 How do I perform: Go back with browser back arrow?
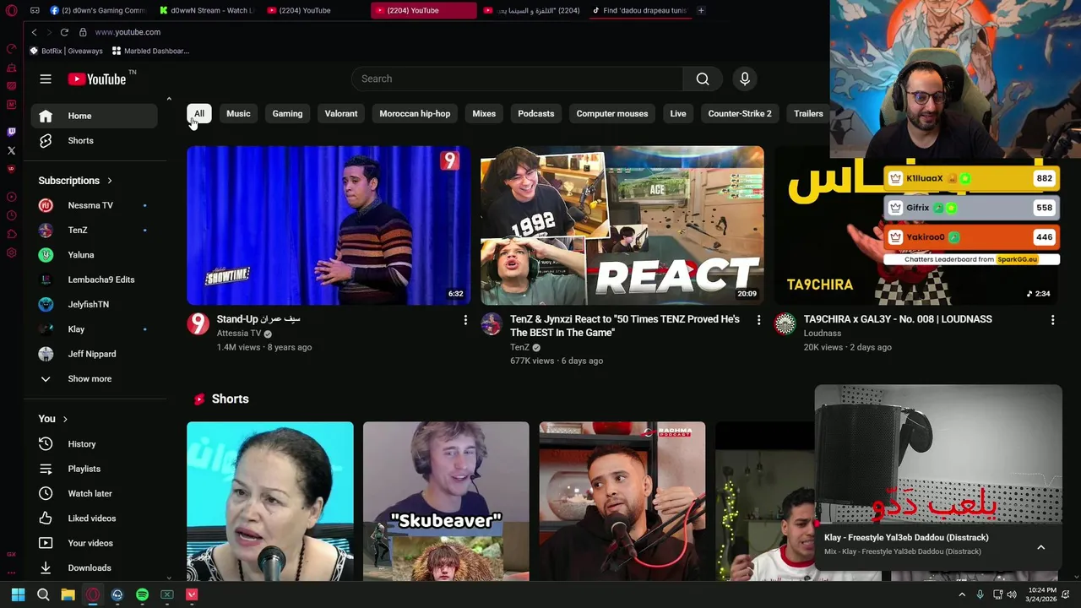point(34,32)
